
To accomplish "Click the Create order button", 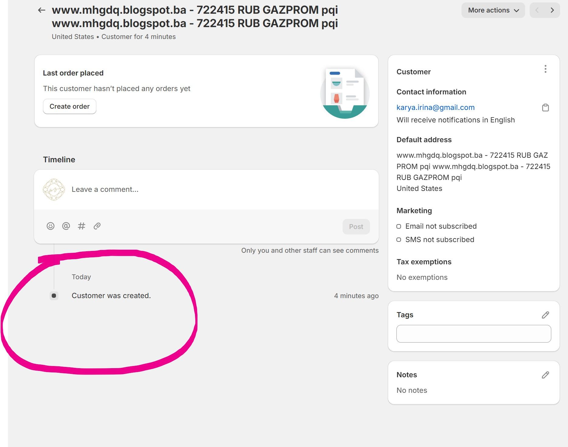I will click(70, 107).
